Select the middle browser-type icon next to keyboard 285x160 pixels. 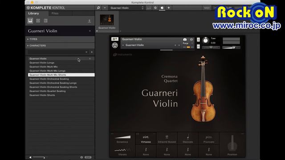(x=38, y=21)
